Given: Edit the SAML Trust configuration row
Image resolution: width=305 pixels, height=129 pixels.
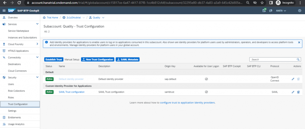Looking at the screenshot, I should tap(293, 92).
